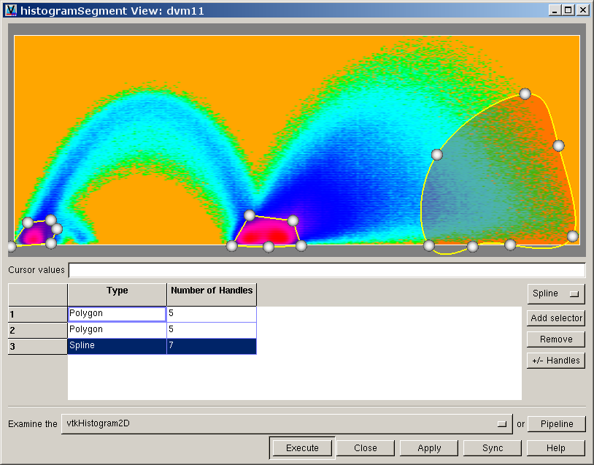Select the Polygon cell in row 2

pyautogui.click(x=117, y=330)
